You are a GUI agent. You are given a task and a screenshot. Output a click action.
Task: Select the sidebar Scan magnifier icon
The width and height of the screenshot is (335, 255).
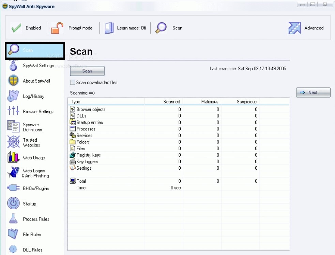coord(13,49)
